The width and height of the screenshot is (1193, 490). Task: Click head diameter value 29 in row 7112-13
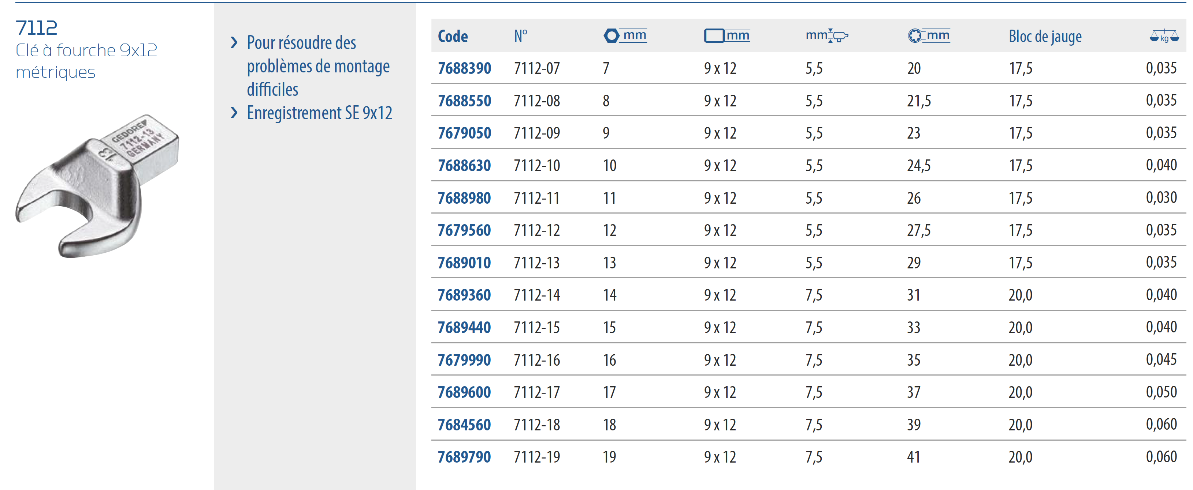click(x=914, y=263)
